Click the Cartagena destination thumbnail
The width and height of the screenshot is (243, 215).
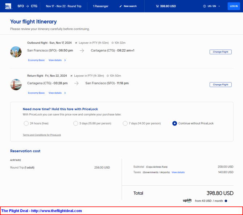(16, 52)
